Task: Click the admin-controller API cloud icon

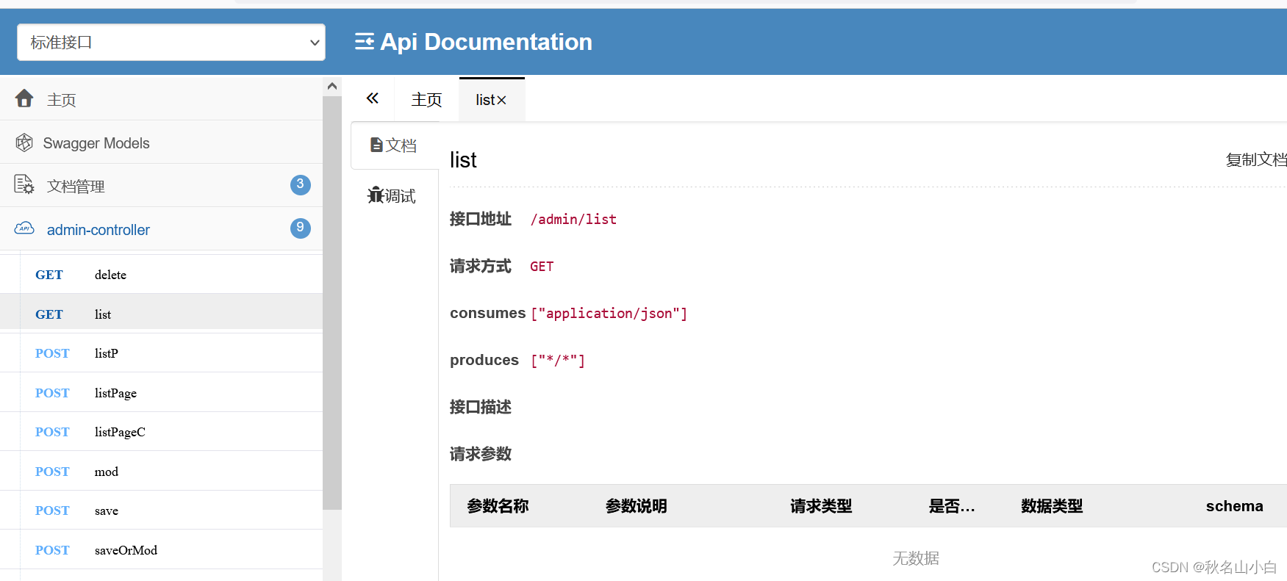Action: (24, 228)
